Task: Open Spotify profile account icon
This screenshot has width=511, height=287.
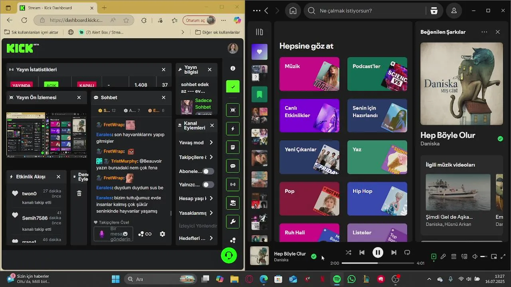Action: click(x=454, y=11)
